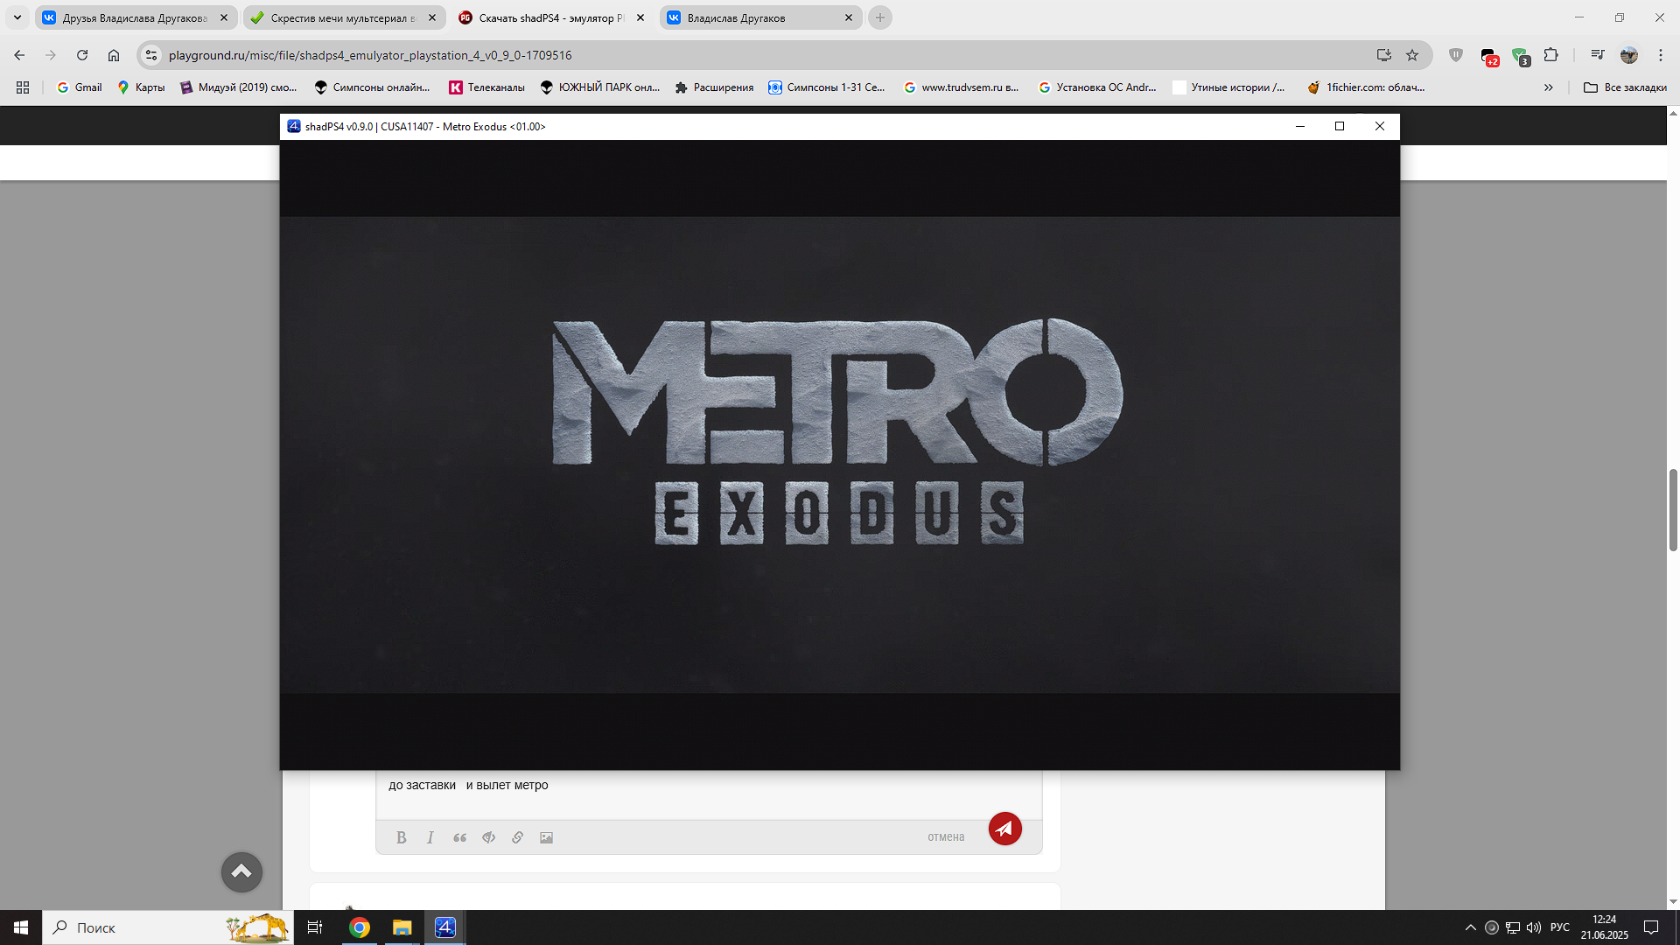
Task: Open the Все закладки bookmarks folder
Action: click(1625, 87)
